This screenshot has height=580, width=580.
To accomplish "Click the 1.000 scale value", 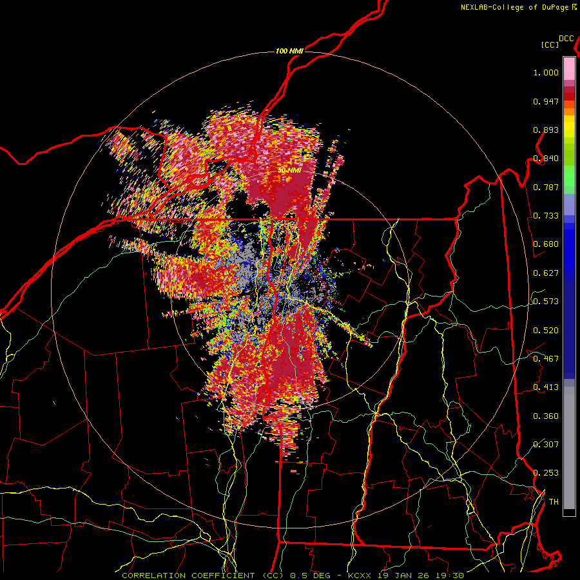I will tap(546, 72).
